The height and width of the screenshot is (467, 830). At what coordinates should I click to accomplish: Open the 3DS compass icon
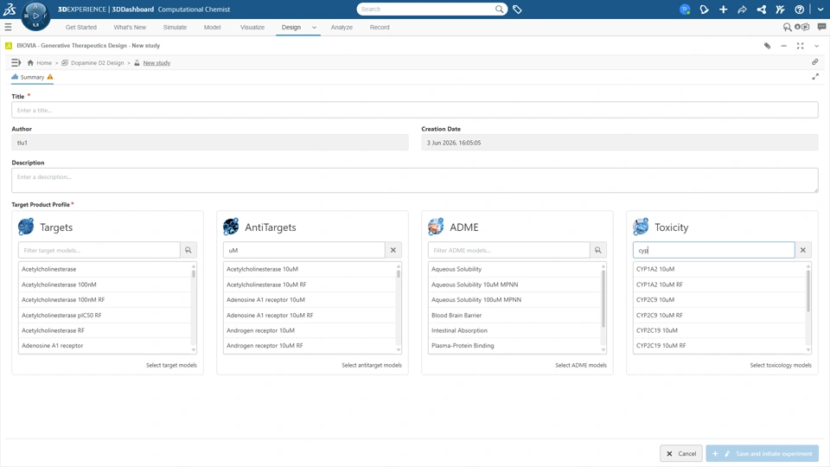35,16
